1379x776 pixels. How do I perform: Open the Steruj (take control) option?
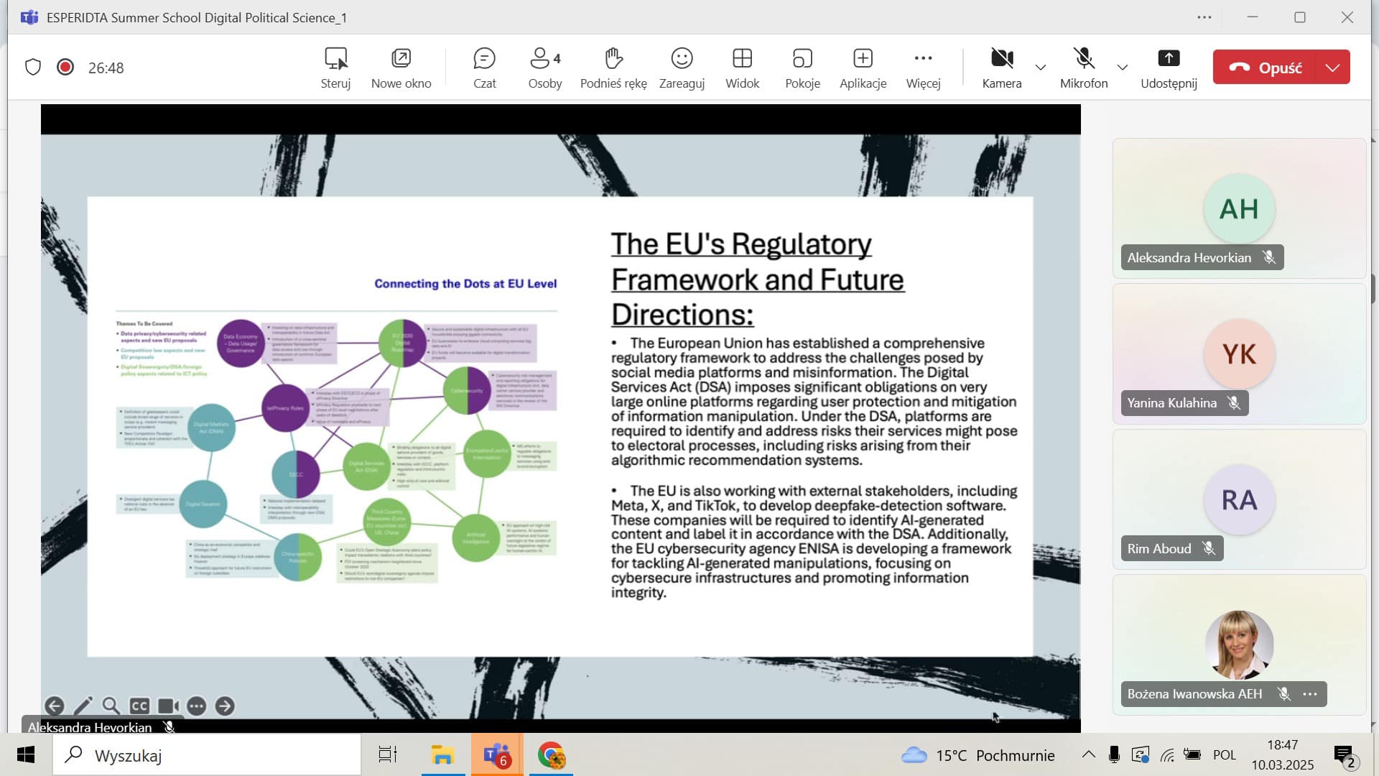(x=335, y=68)
